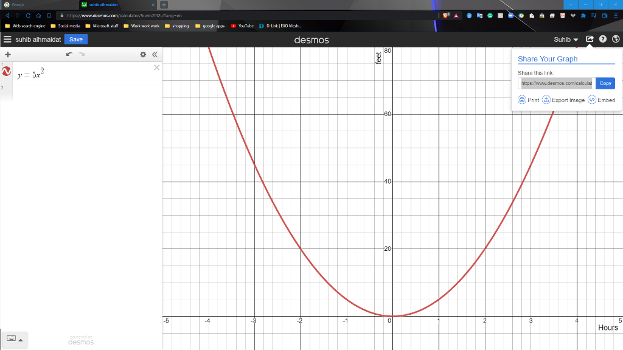
Task: Redo the last graph change
Action: click(x=82, y=54)
